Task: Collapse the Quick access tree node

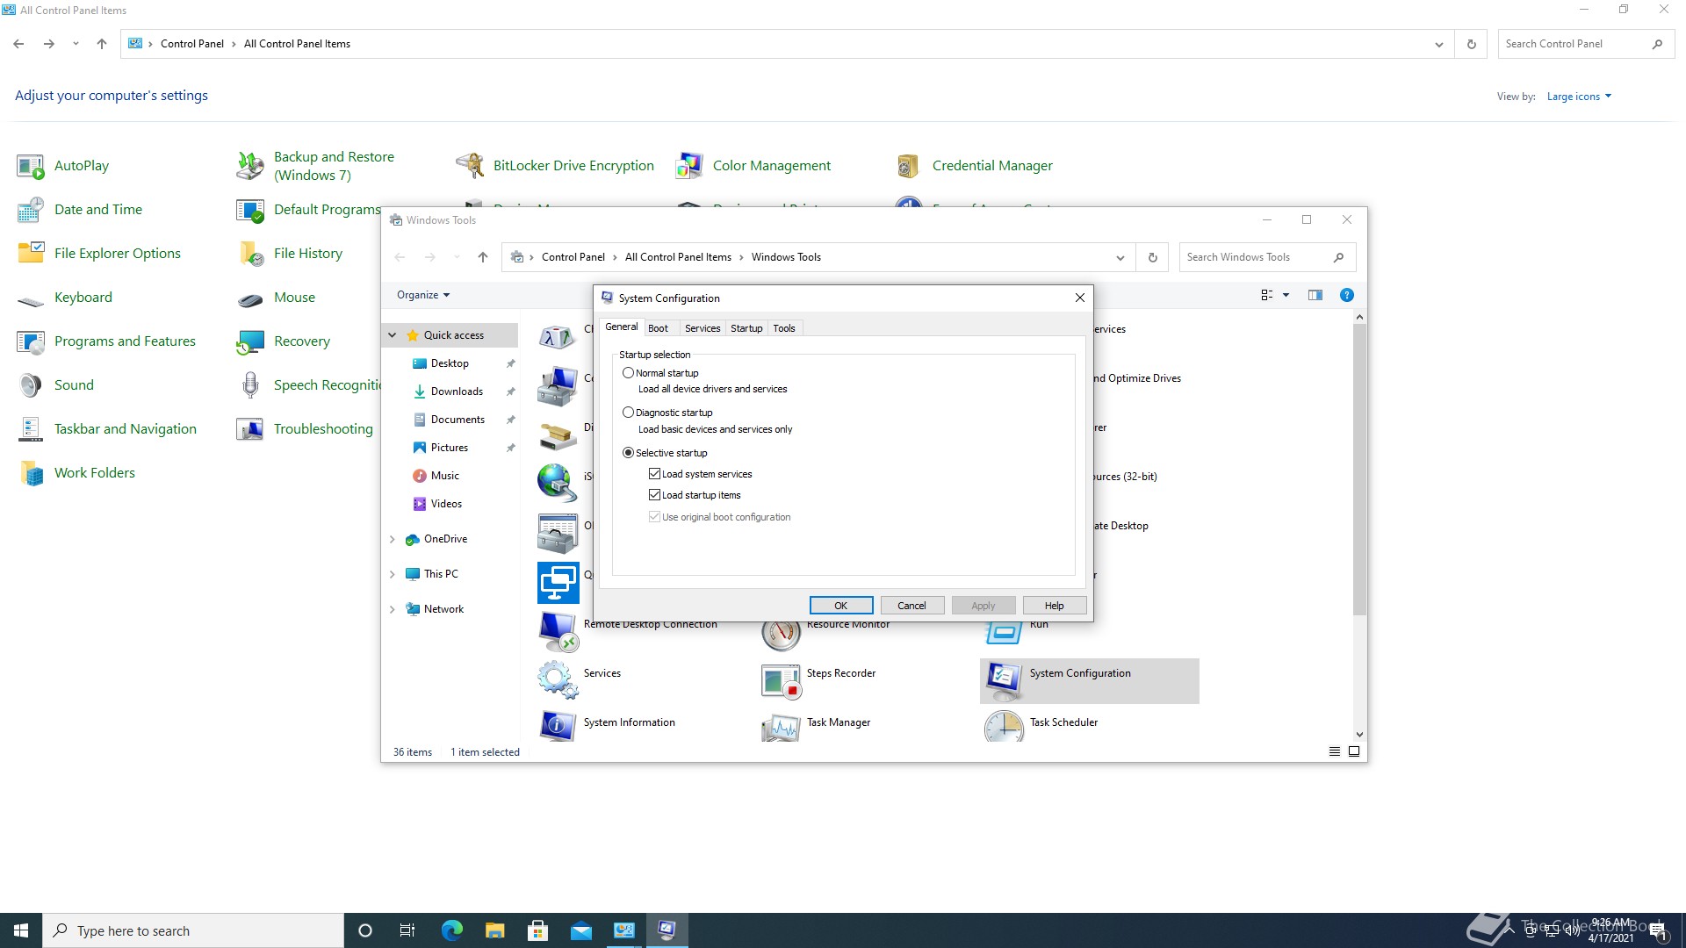Action: [x=393, y=335]
